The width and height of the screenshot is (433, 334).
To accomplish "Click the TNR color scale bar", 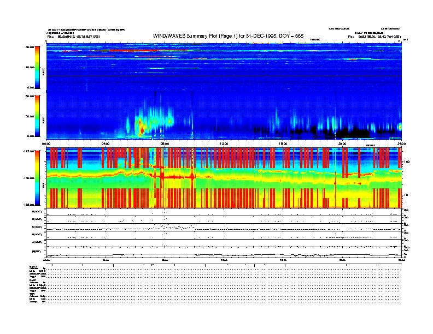I will click(x=37, y=178).
